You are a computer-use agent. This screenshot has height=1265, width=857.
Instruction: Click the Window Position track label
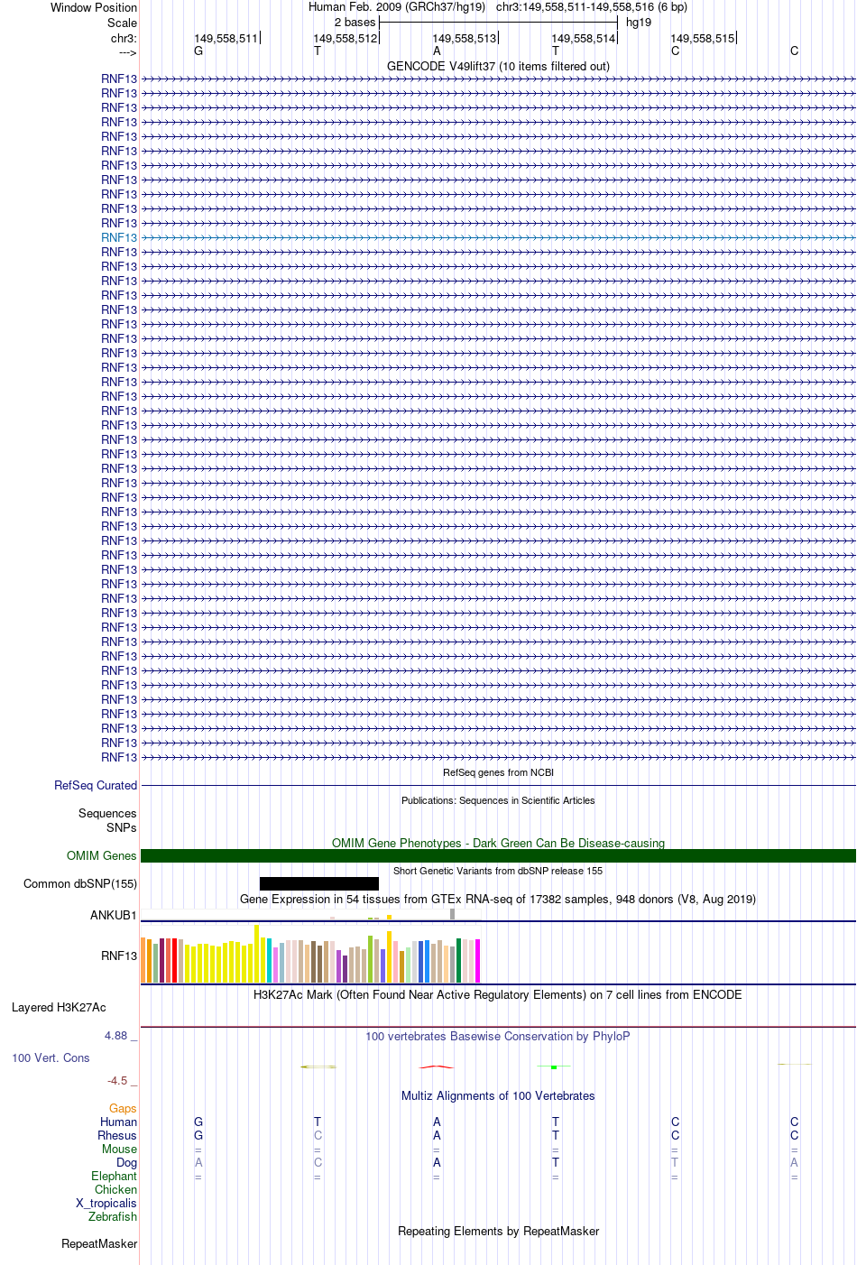coord(94,7)
